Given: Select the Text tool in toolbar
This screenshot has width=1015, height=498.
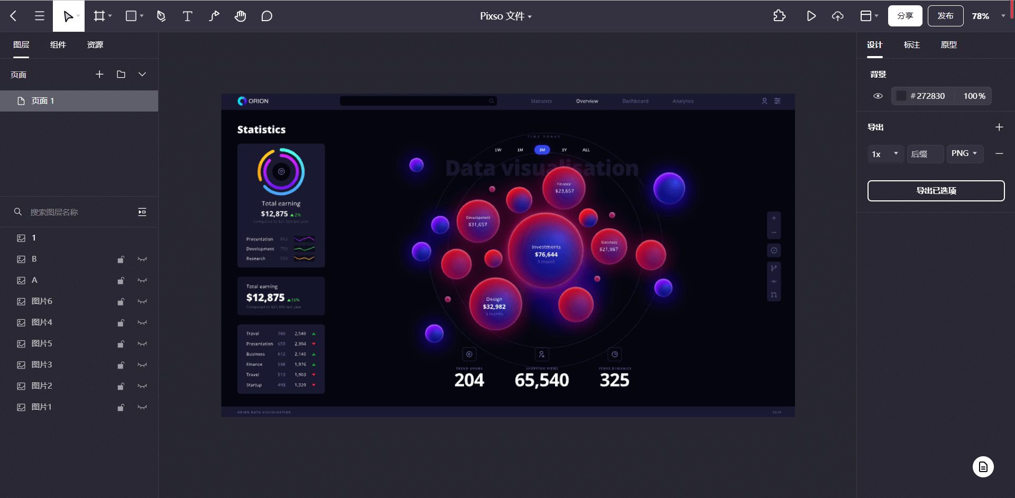Looking at the screenshot, I should [x=187, y=16].
